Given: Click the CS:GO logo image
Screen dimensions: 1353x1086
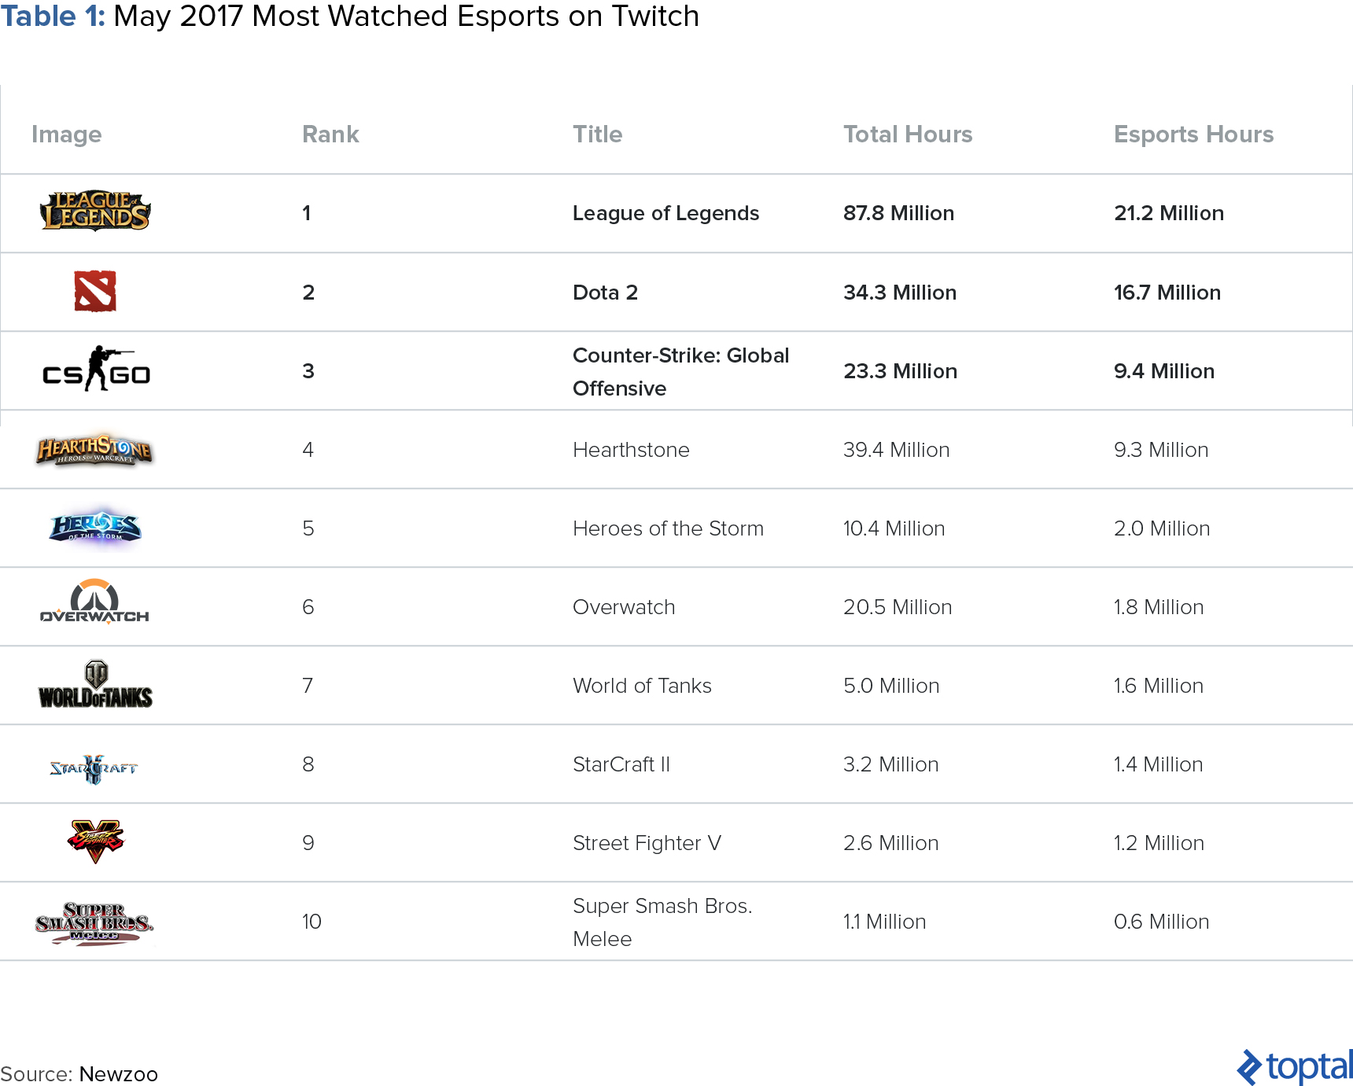Looking at the screenshot, I should pyautogui.click(x=95, y=369).
